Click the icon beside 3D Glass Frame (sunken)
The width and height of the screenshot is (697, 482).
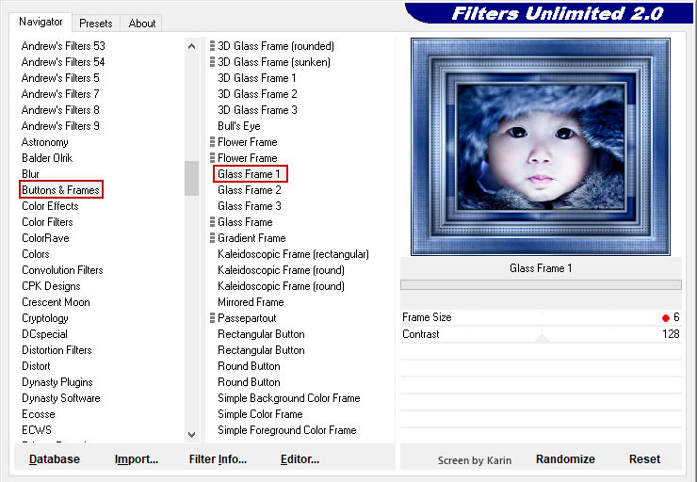pyautogui.click(x=213, y=62)
